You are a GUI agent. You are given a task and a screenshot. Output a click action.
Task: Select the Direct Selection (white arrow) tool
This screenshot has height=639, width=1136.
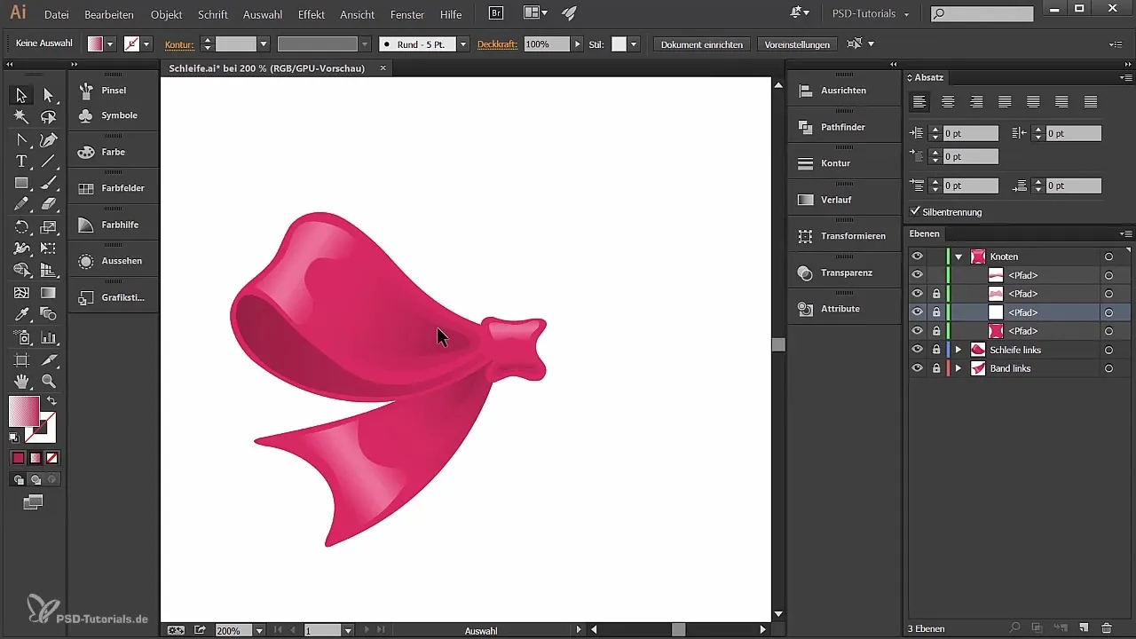pyautogui.click(x=49, y=95)
